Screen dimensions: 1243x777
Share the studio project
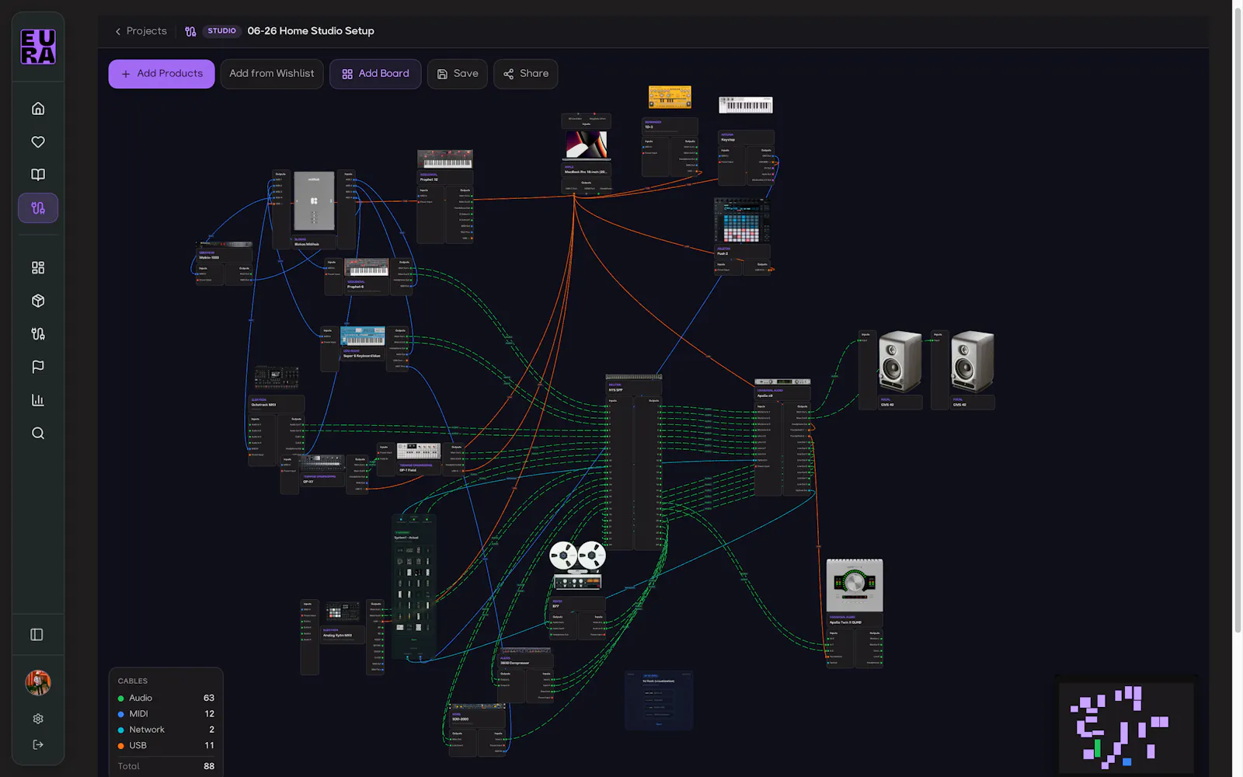click(526, 74)
